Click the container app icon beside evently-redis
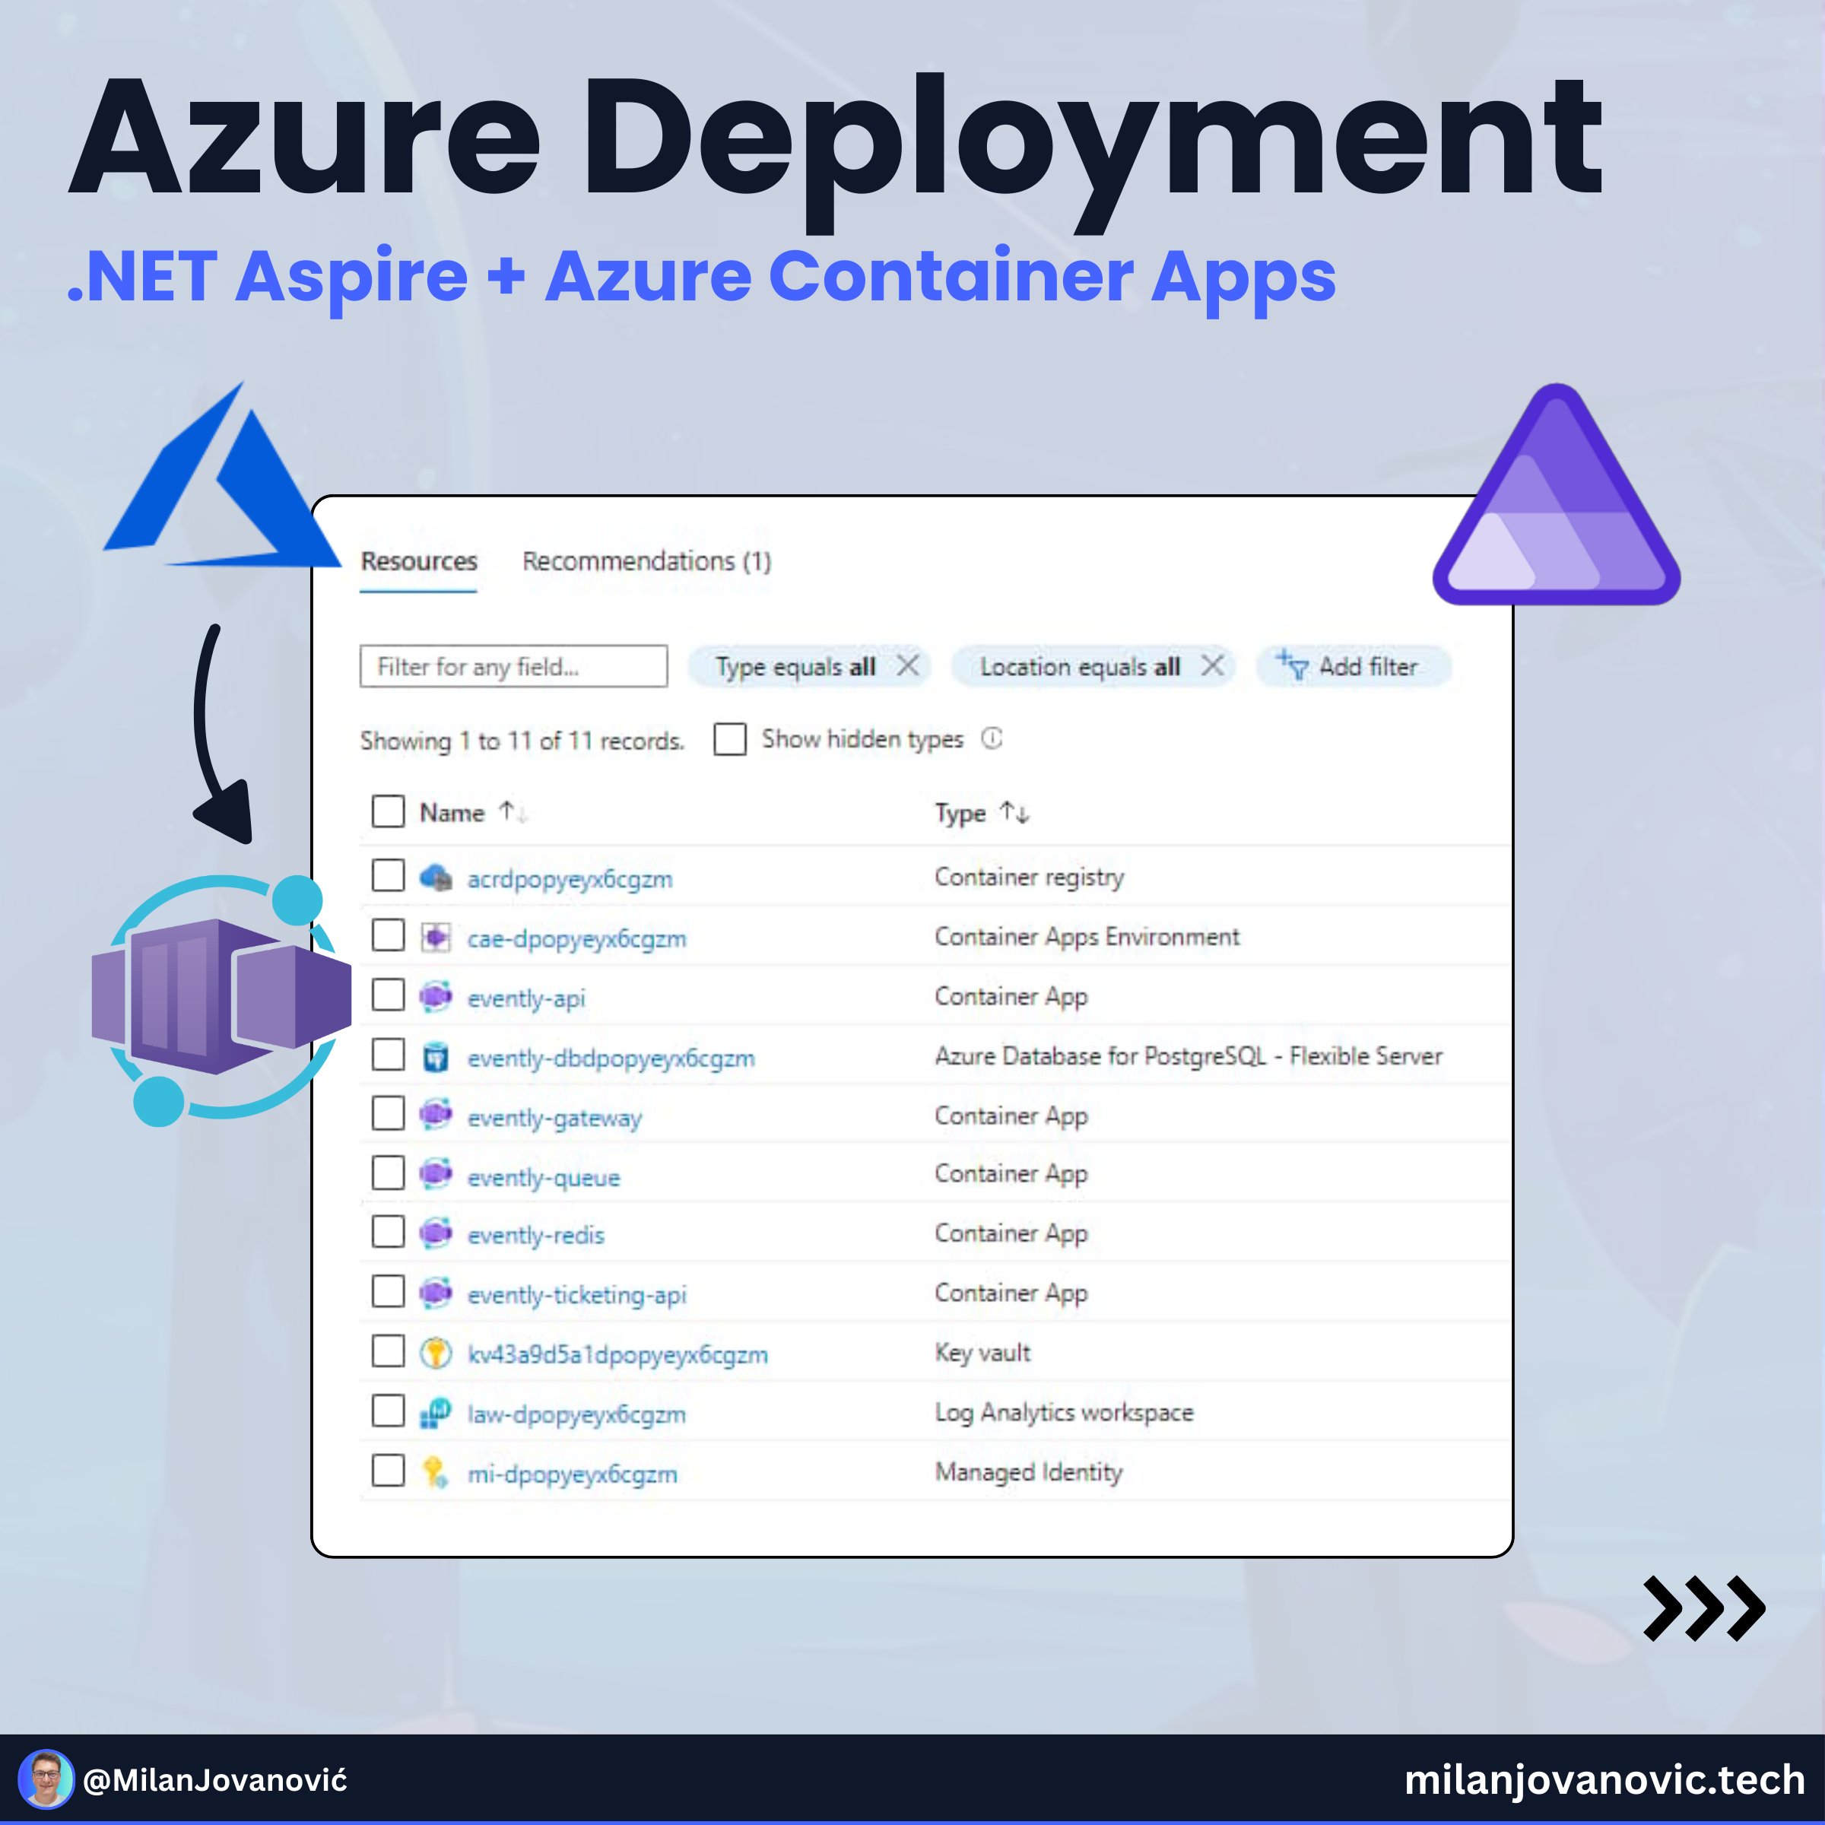The width and height of the screenshot is (1825, 1825). click(x=436, y=1233)
